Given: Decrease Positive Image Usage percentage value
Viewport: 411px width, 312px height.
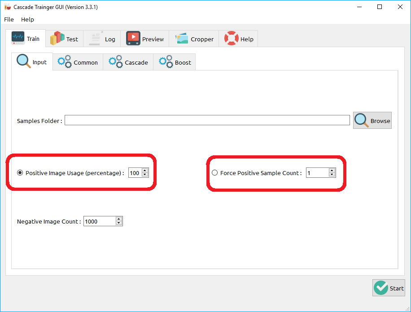Looking at the screenshot, I should coord(145,175).
